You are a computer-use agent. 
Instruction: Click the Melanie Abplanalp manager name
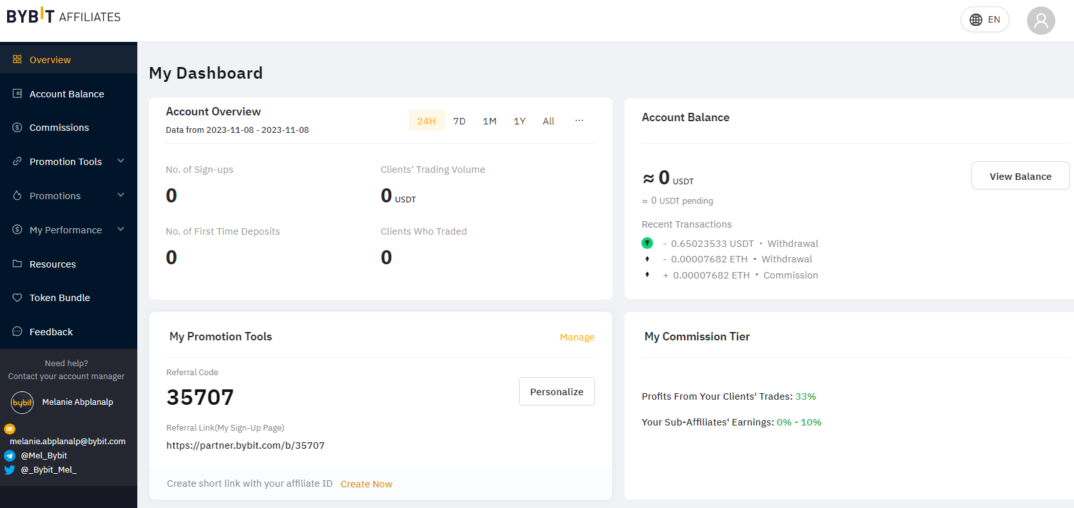click(x=77, y=402)
